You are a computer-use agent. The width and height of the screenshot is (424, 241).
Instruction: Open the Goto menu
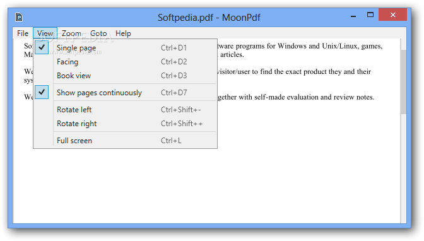click(98, 33)
